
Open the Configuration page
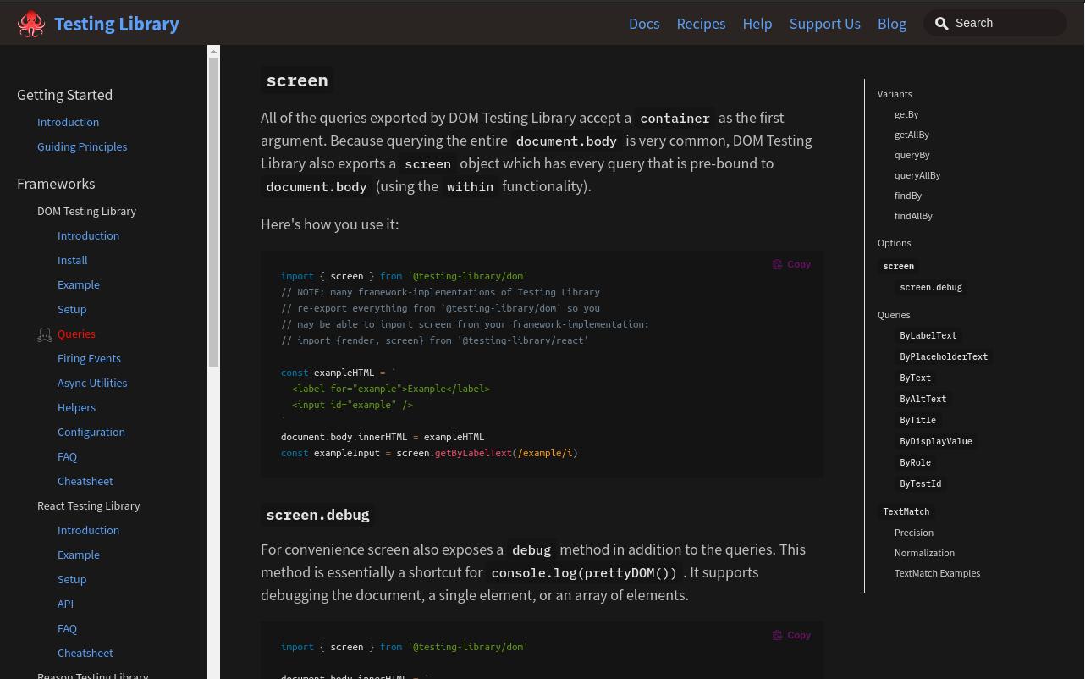pos(91,432)
